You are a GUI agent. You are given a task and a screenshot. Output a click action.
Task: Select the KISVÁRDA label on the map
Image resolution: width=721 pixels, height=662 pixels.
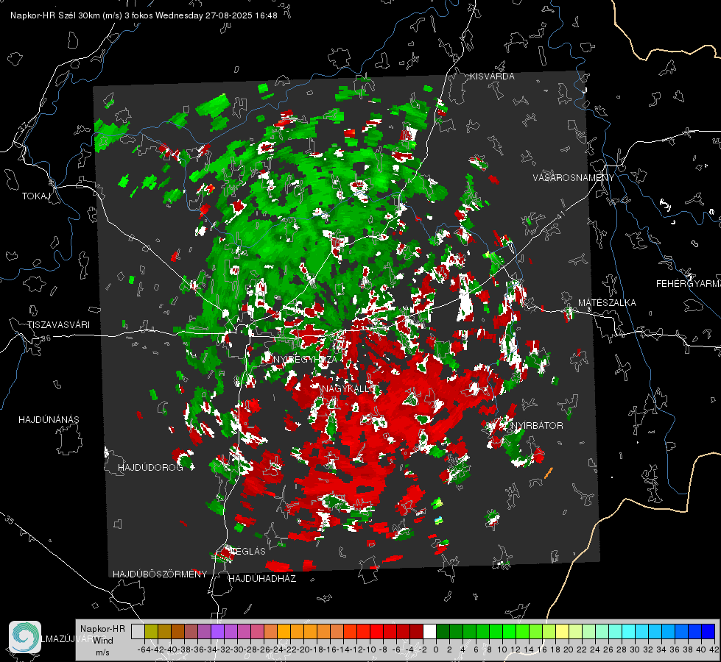tap(492, 76)
